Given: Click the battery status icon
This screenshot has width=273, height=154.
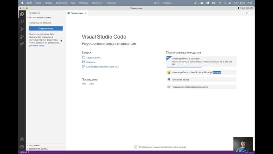Looking at the screenshot, I should click(x=214, y=3).
